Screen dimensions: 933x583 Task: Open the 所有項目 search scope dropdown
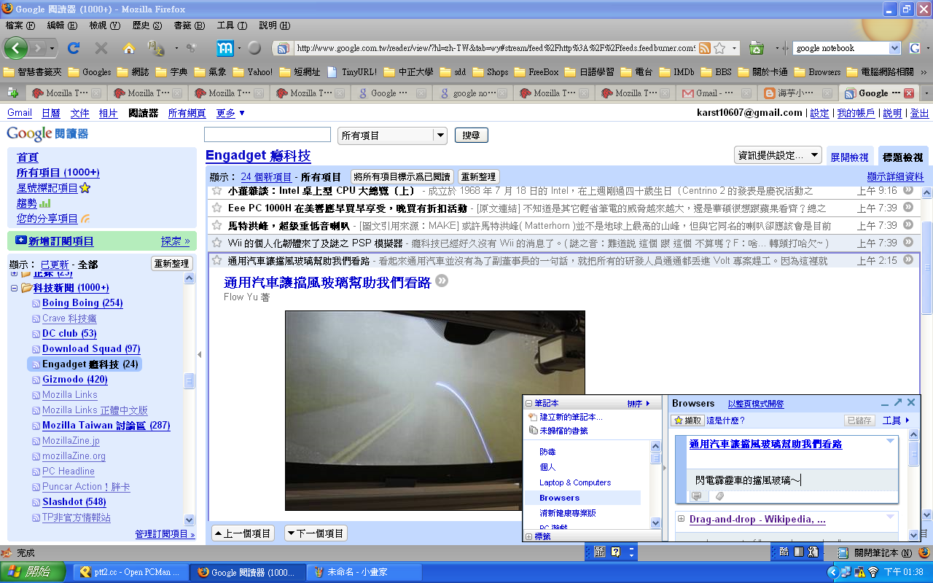[x=440, y=136]
